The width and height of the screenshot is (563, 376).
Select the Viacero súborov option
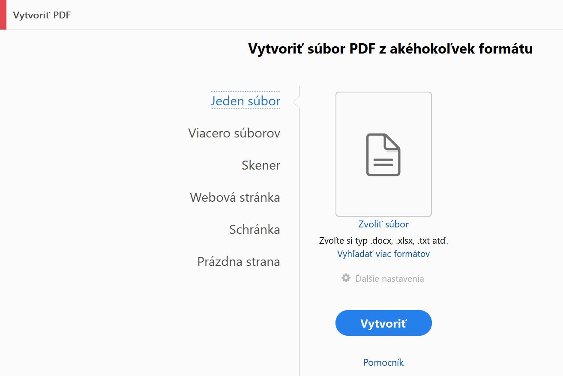[234, 133]
